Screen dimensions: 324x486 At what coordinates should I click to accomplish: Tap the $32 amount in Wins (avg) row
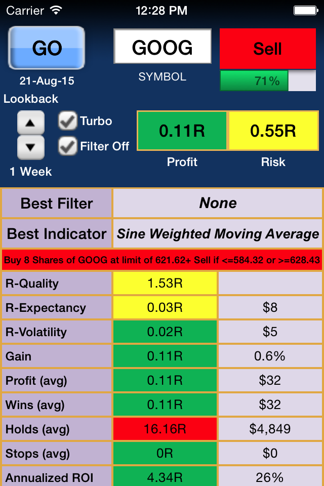270,405
